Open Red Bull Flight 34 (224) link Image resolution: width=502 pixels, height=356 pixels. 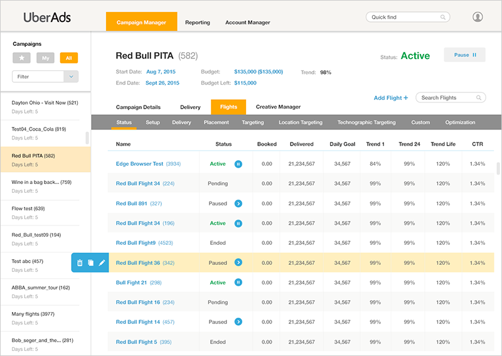tap(145, 183)
